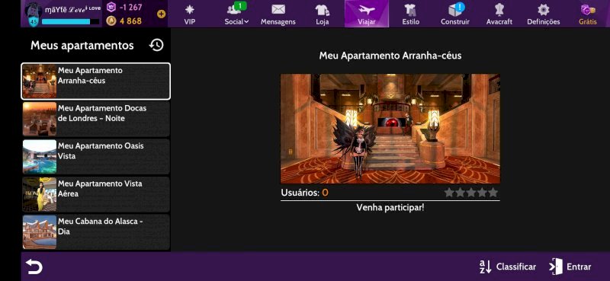The image size is (610, 281).
Task: Enter the apartment with Entrar
Action: click(570, 267)
